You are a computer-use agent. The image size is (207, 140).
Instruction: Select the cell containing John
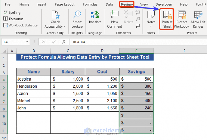click(34, 108)
